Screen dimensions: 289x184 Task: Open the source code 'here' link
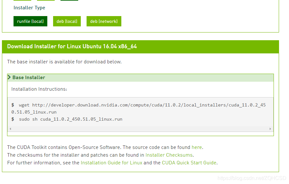click(197, 147)
